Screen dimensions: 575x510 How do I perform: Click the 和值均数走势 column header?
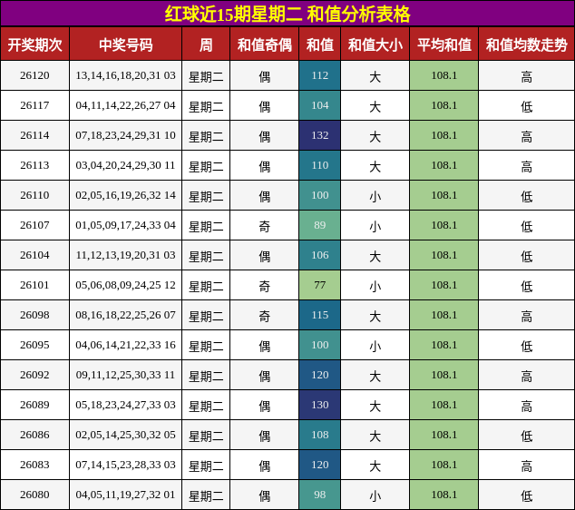[x=527, y=44]
